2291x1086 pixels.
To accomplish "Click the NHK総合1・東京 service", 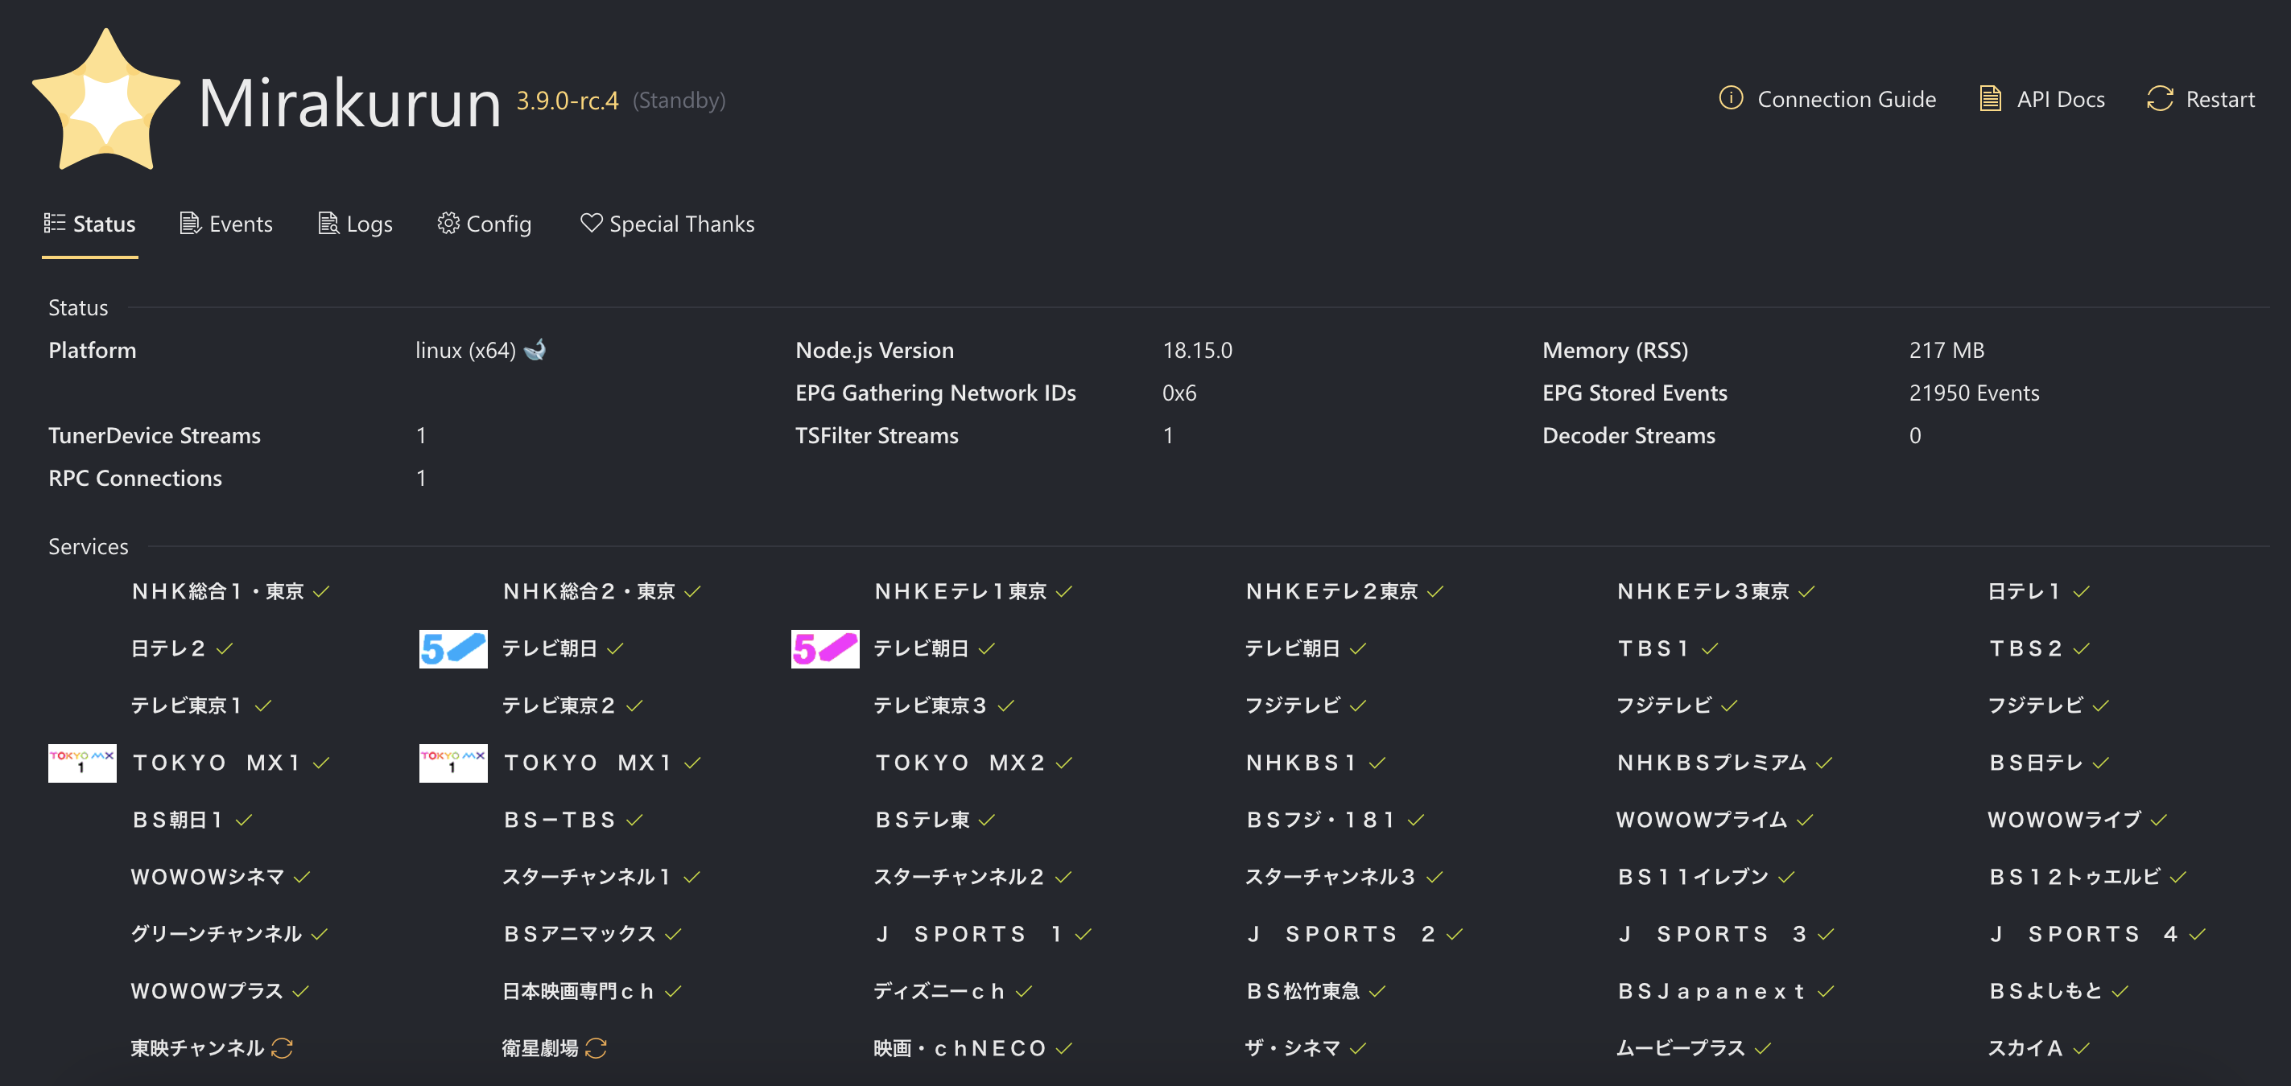I will point(217,591).
